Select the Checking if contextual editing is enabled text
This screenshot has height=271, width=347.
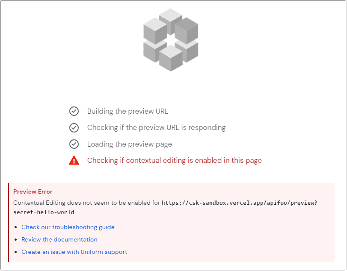174,160
